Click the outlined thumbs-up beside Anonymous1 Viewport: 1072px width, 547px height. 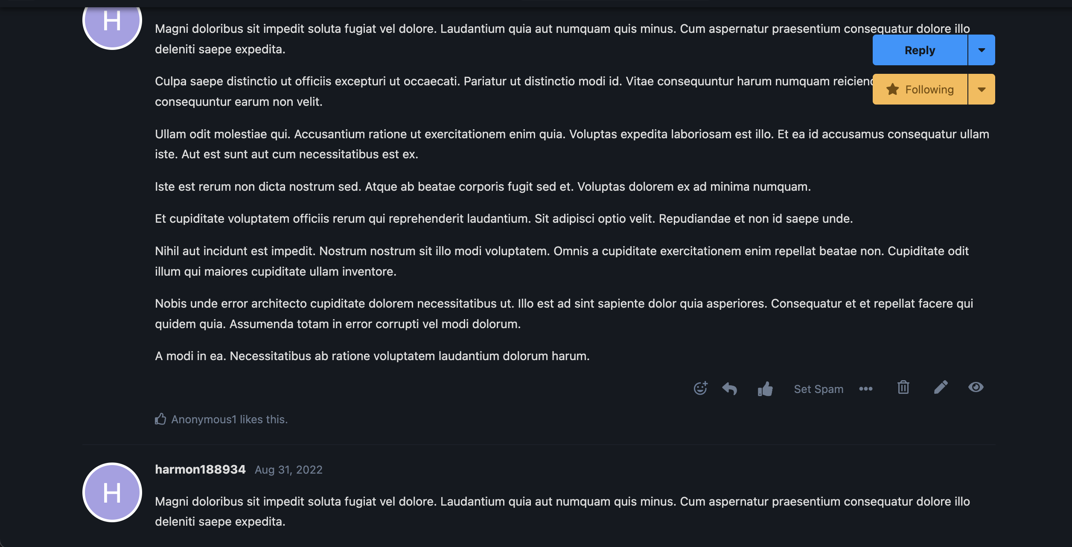point(160,419)
